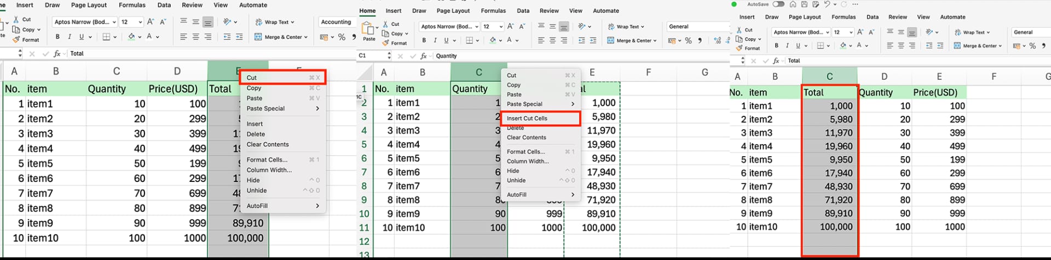Toggle Italic in ribbon below AutoSave
1051x260 pixels.
(x=787, y=46)
